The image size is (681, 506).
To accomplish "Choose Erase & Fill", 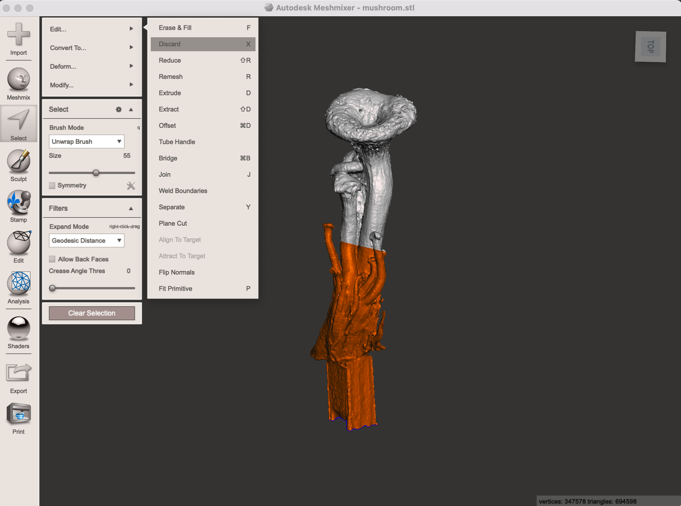I will (203, 28).
